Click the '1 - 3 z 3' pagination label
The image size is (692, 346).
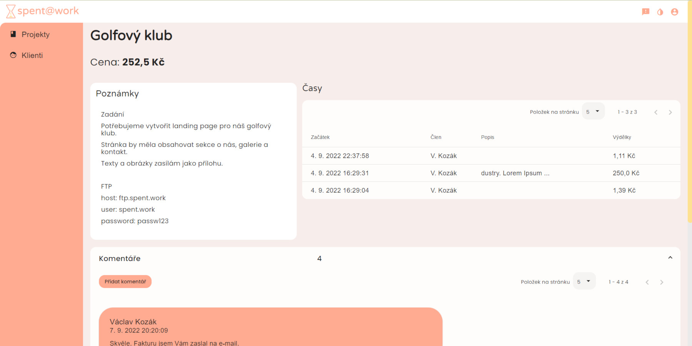(627, 112)
